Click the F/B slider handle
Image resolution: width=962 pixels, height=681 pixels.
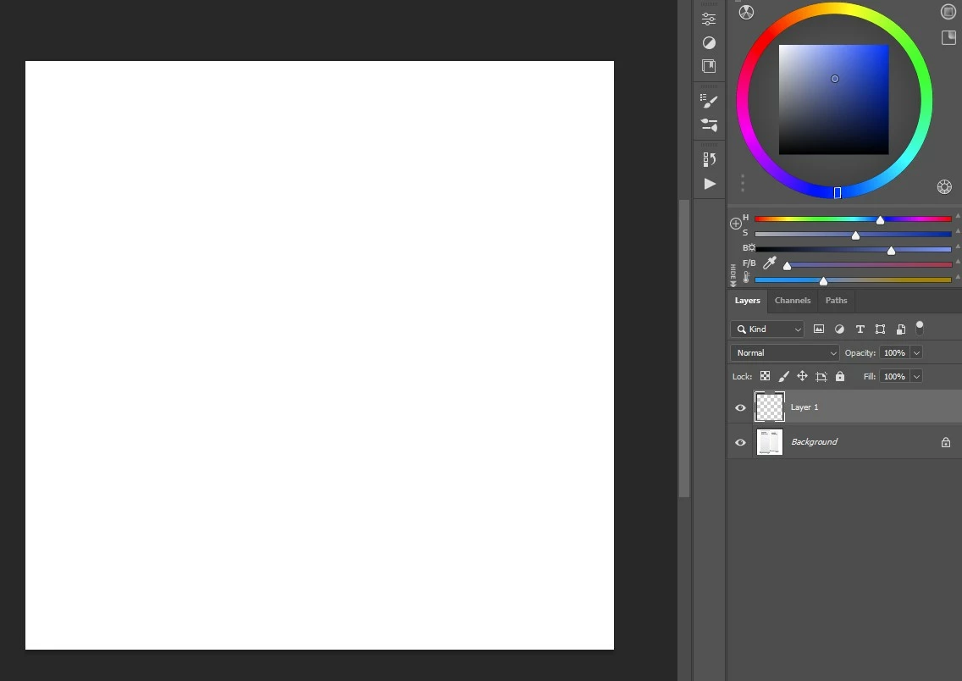pyautogui.click(x=788, y=266)
